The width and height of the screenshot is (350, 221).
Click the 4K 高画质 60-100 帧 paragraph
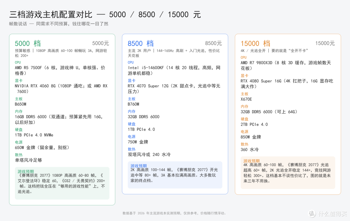[287, 173]
